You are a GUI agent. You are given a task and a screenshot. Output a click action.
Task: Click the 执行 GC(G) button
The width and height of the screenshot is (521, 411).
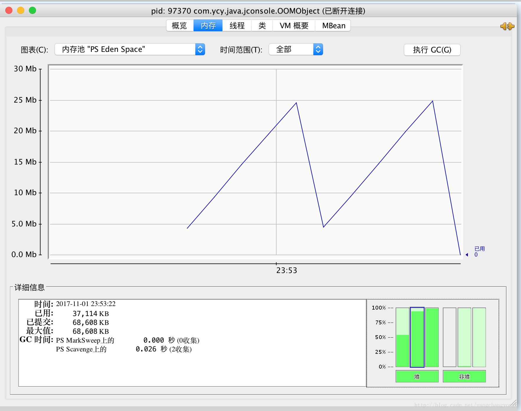pos(432,50)
